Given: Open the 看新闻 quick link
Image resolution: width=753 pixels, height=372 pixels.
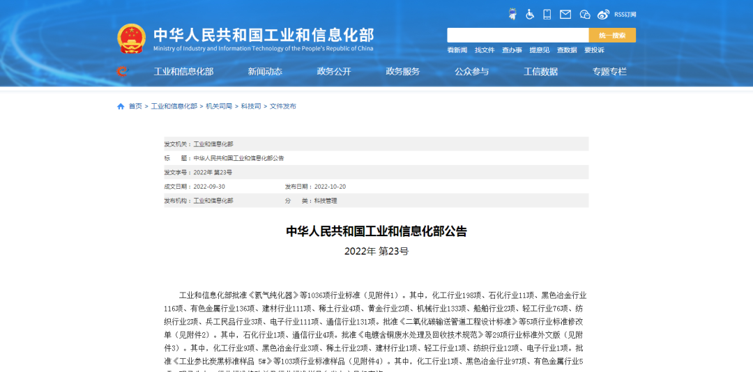Looking at the screenshot, I should (x=457, y=50).
